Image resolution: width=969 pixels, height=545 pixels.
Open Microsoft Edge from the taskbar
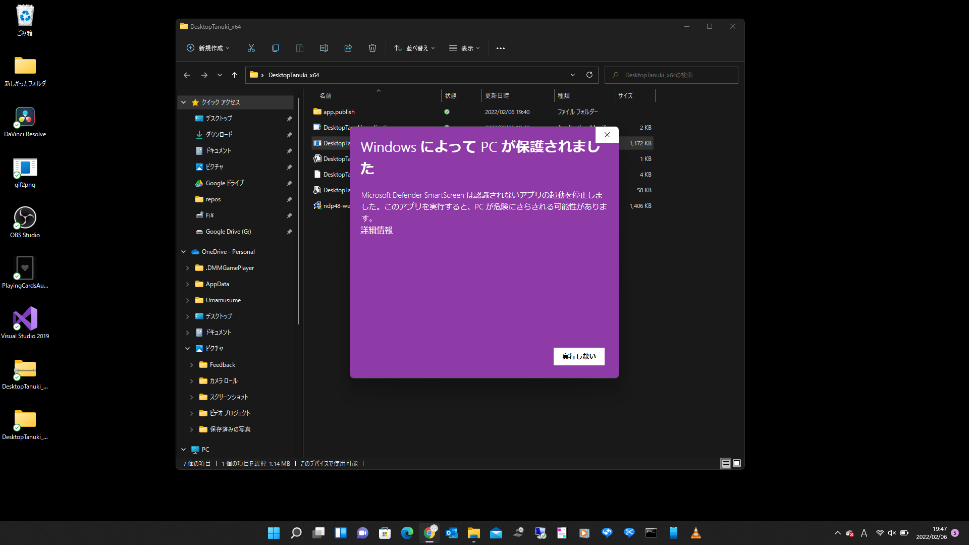click(x=407, y=533)
